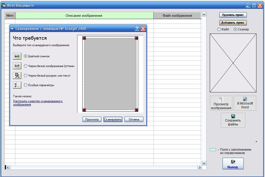
Task: Click the horizontal scroll right arrow
Action: coord(200,167)
